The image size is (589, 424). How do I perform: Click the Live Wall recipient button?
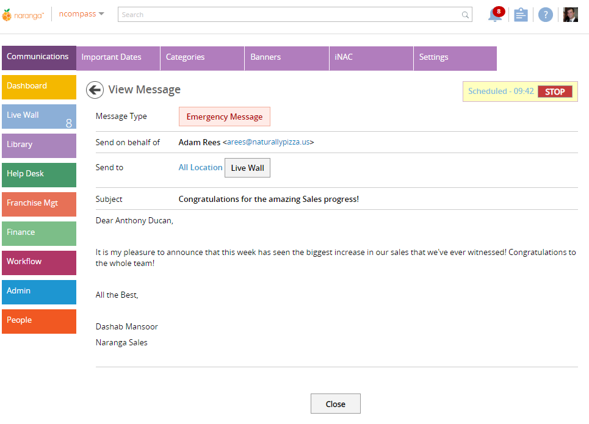[247, 168]
